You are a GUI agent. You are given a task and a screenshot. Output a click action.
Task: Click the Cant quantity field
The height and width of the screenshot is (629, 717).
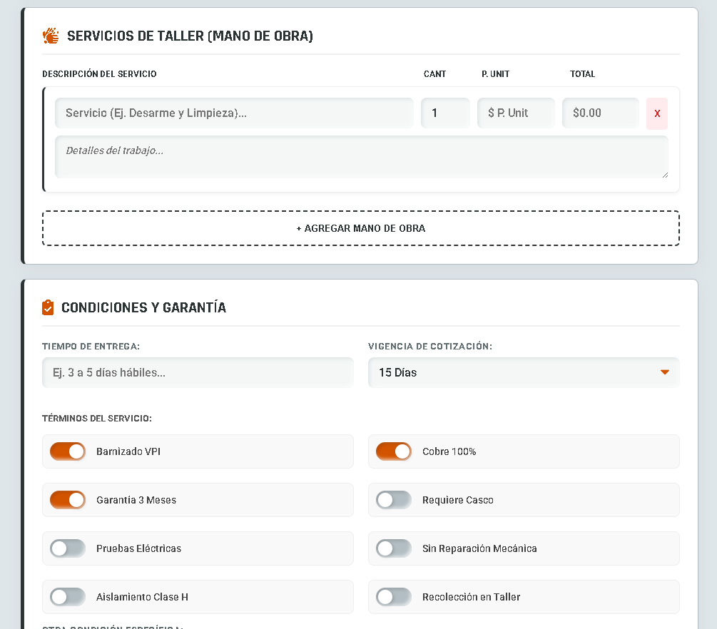point(445,113)
